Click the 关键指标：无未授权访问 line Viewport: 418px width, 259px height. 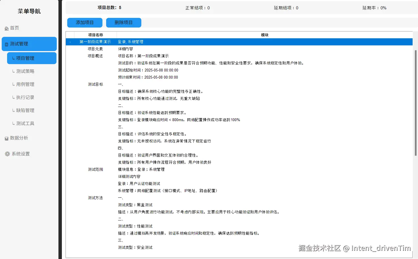(x=165, y=141)
